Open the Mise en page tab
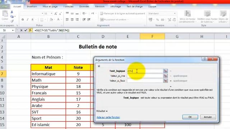Screen dimensions: 230x129 point(50,6)
